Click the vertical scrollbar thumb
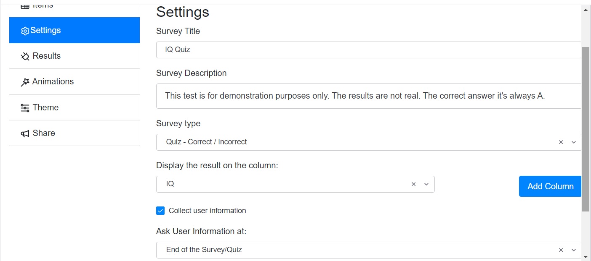 pos(586,126)
